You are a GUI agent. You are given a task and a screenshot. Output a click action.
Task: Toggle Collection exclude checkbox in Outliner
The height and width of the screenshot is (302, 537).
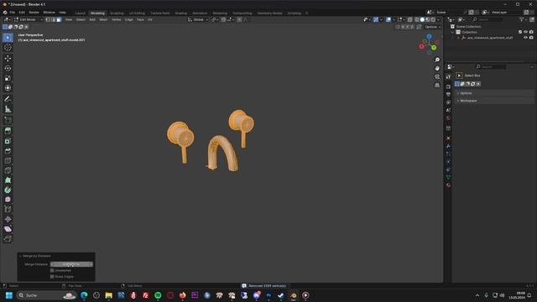(520, 32)
